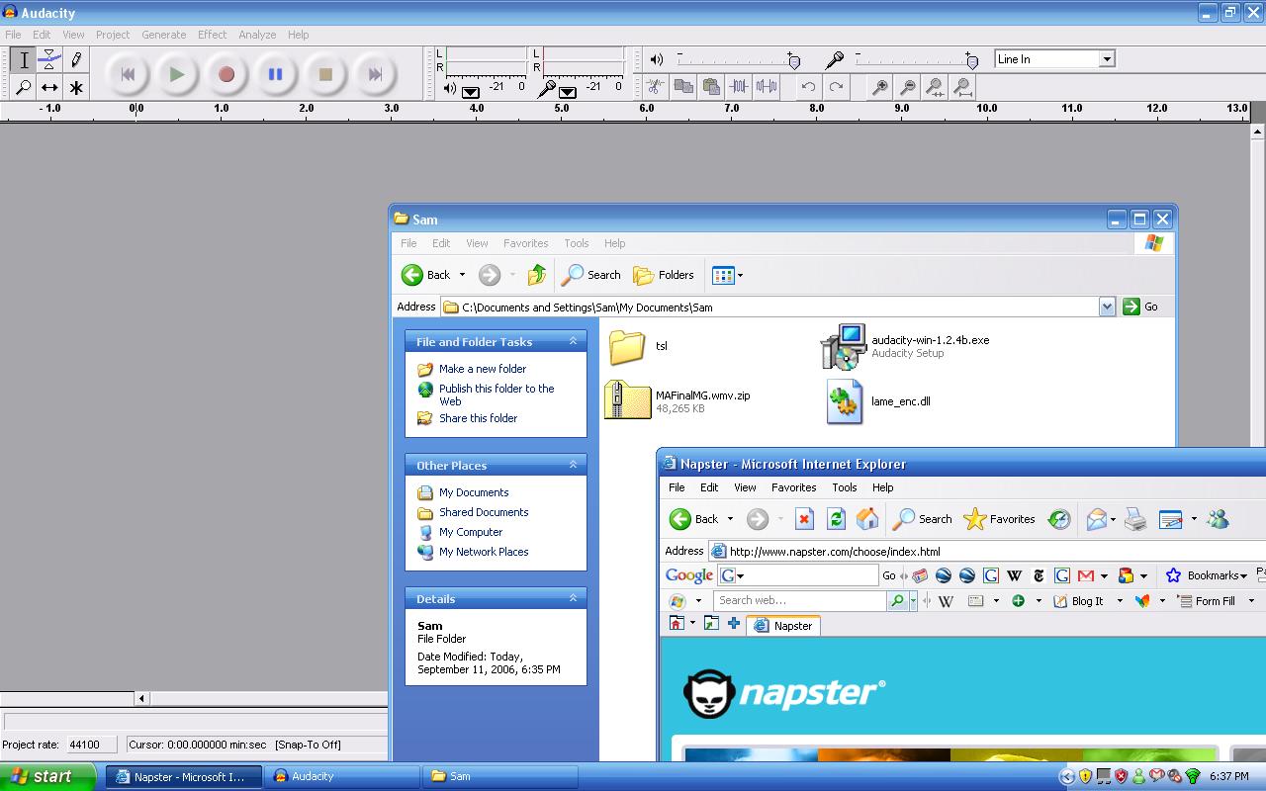Image resolution: width=1266 pixels, height=791 pixels.
Task: Select the lame_enc.dll file
Action: tap(878, 401)
